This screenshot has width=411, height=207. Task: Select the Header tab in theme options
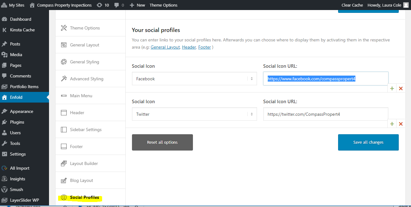tap(90, 113)
